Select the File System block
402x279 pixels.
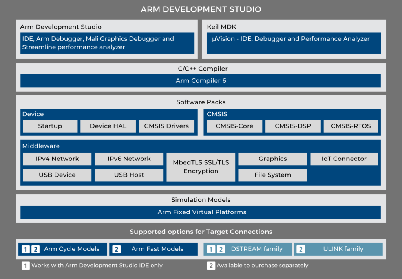[x=272, y=175]
